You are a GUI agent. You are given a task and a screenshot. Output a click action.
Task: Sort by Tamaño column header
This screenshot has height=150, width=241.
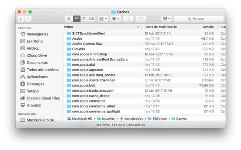[x=208, y=27]
